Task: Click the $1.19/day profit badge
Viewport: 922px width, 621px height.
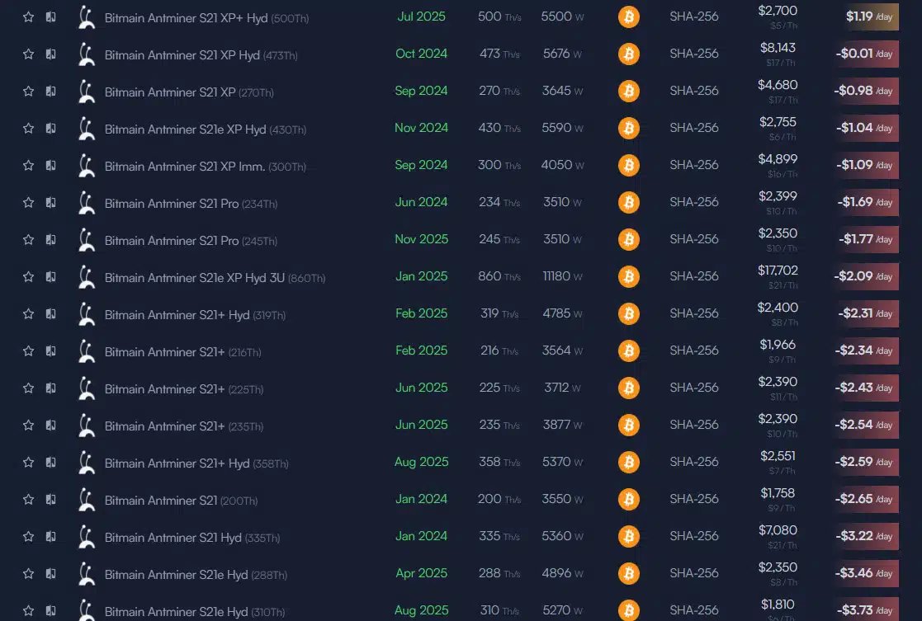Action: point(868,16)
